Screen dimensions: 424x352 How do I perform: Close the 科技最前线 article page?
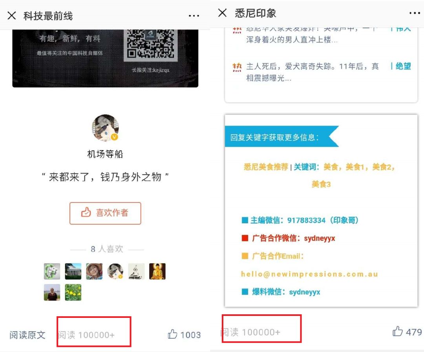(12, 16)
